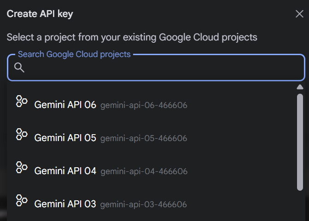Viewport: 309px width, 221px height.
Task: Click the Select a project instruction text
Action: pos(132,37)
